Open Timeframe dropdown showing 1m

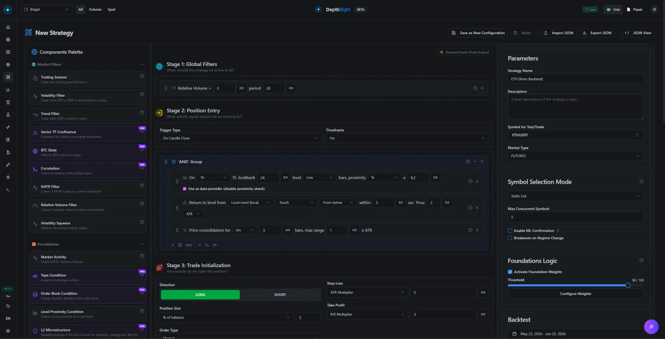pos(407,138)
